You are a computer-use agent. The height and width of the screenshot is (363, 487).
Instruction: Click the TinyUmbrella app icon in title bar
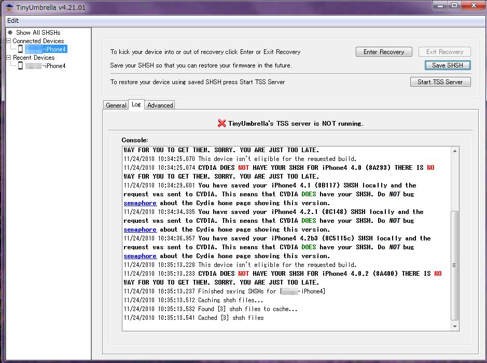pyautogui.click(x=9, y=7)
